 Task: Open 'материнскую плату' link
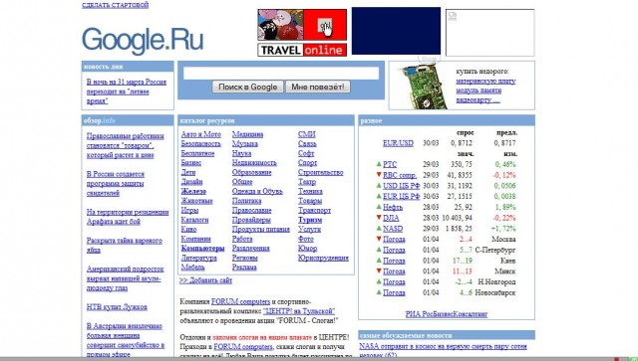point(485,81)
